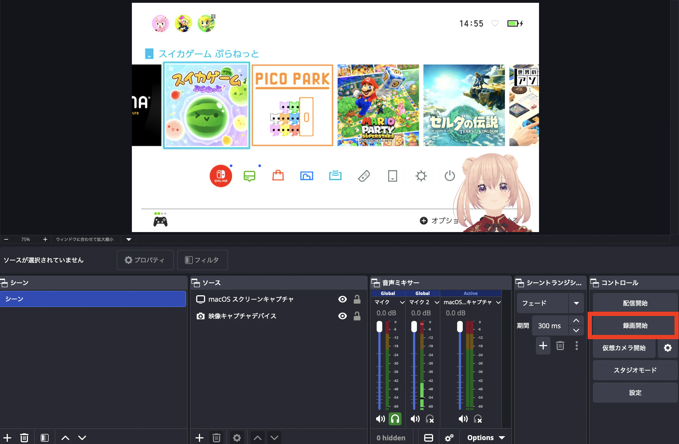This screenshot has width=679, height=444.
Task: Click 録画開始 recording button
Action: click(635, 325)
